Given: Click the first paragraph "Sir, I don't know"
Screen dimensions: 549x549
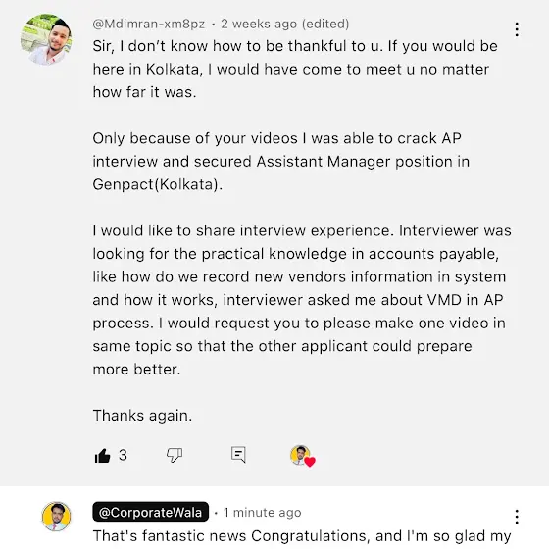Looking at the screenshot, I should click(295, 69).
